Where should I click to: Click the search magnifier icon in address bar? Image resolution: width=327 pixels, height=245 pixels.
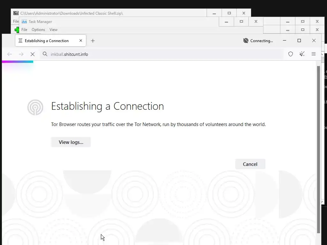coord(45,54)
